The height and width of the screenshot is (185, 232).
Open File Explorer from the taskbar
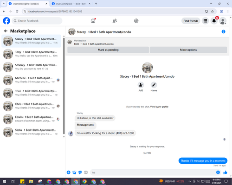click(31, 181)
